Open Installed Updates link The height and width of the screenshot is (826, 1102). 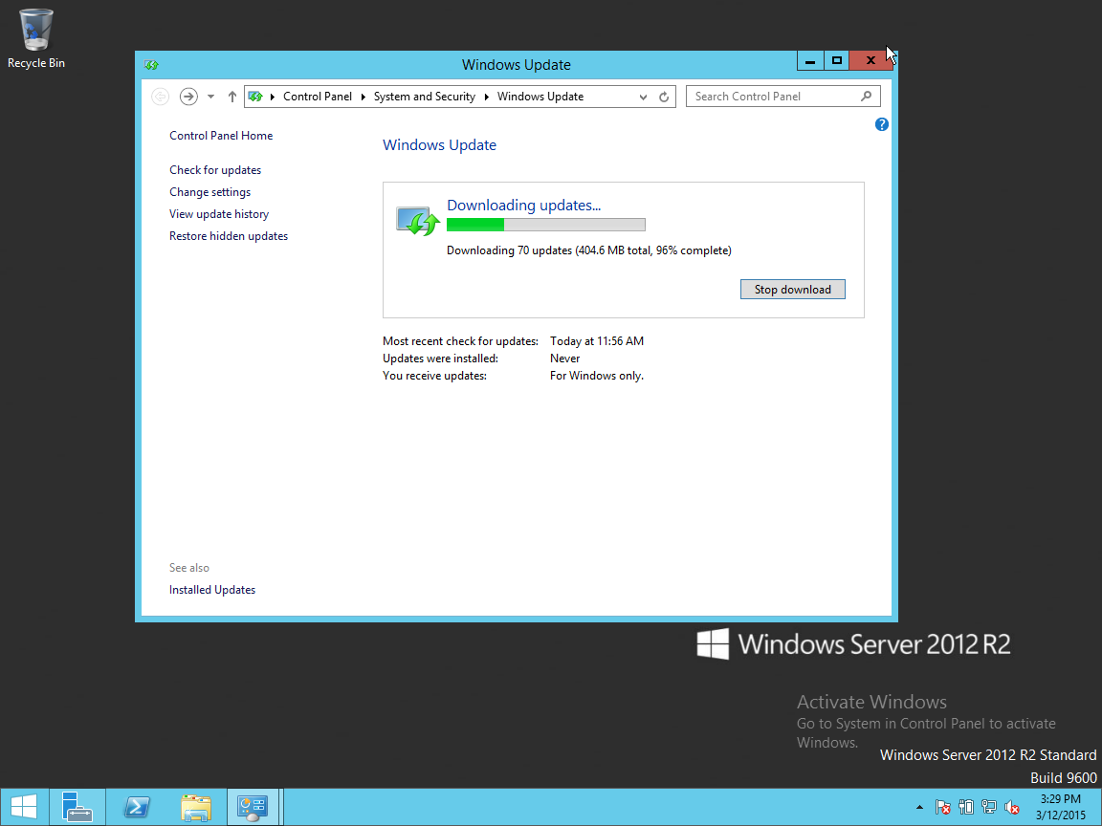(x=212, y=590)
